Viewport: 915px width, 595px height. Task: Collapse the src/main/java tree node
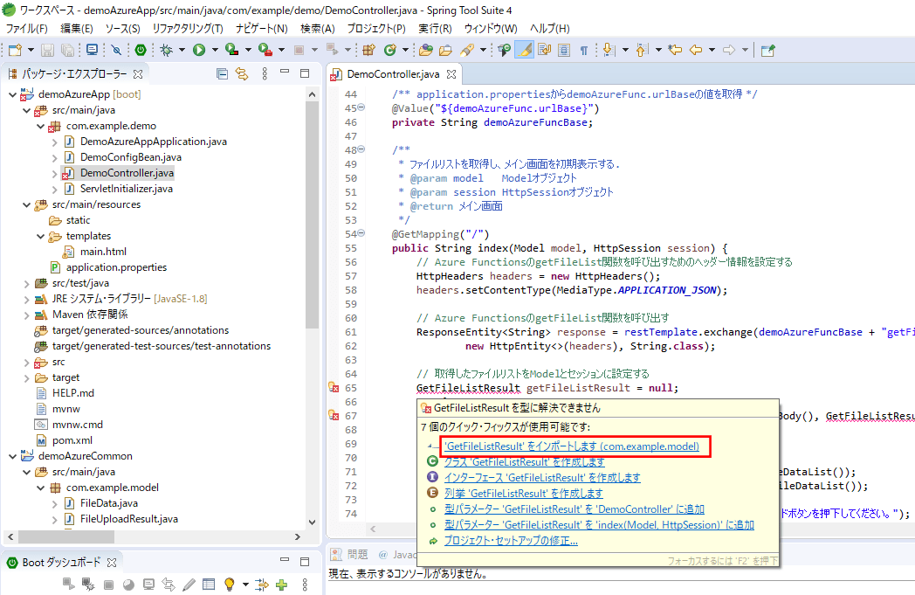click(26, 111)
